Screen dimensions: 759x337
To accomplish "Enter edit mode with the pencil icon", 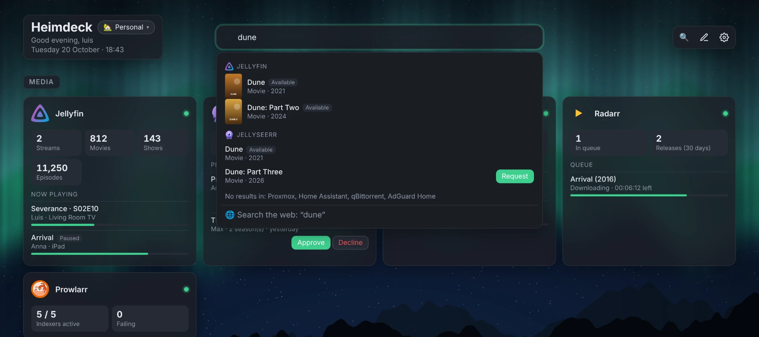I will point(704,37).
